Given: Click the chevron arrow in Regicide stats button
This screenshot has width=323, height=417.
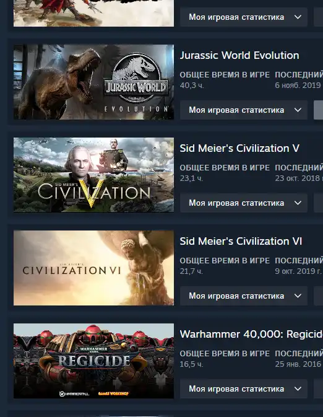Looking at the screenshot, I should (298, 389).
